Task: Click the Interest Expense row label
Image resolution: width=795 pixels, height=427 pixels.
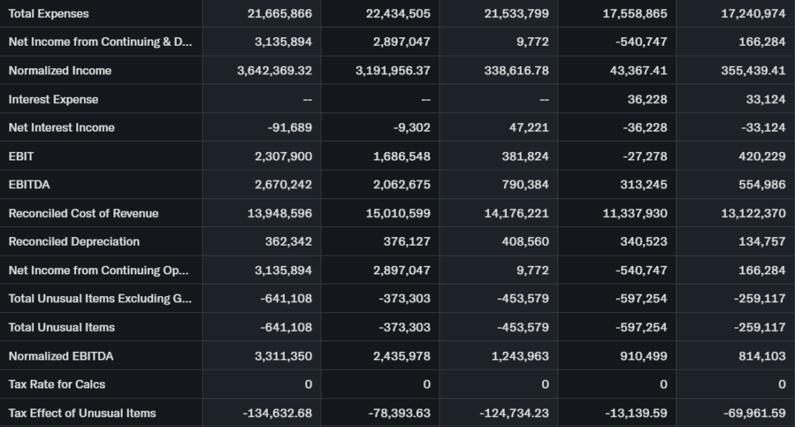Action: click(x=54, y=99)
